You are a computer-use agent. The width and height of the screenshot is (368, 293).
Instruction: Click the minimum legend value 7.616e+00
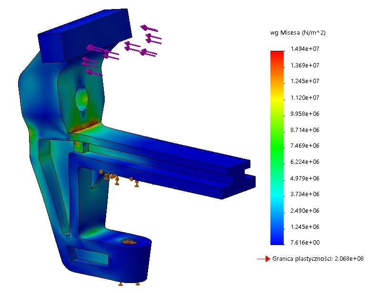305,243
